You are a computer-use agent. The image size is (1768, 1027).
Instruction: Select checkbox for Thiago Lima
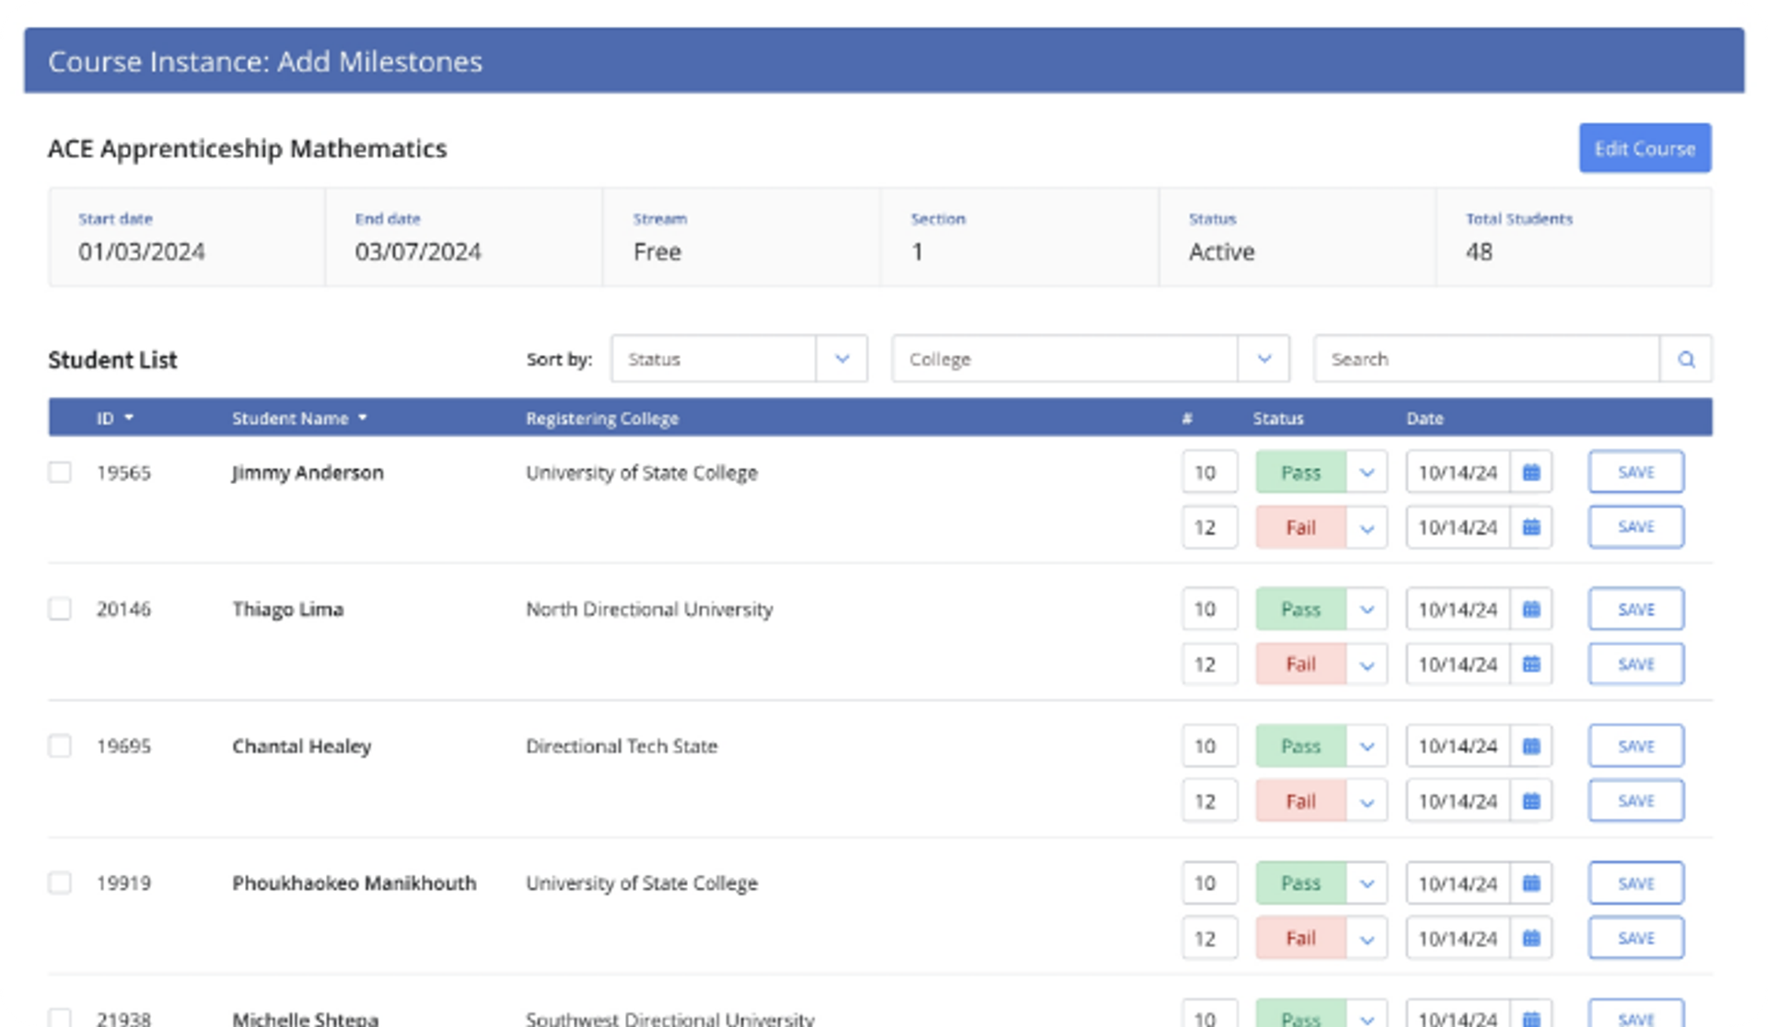point(60,609)
